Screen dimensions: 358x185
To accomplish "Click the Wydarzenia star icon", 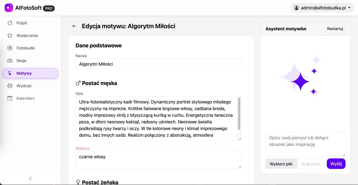I will tap(10, 35).
